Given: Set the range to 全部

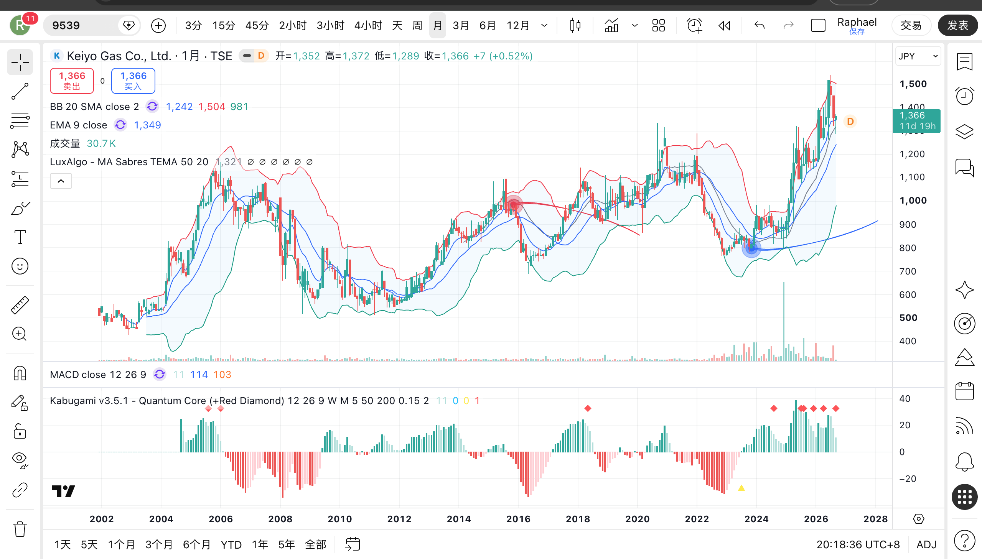Looking at the screenshot, I should (x=315, y=544).
